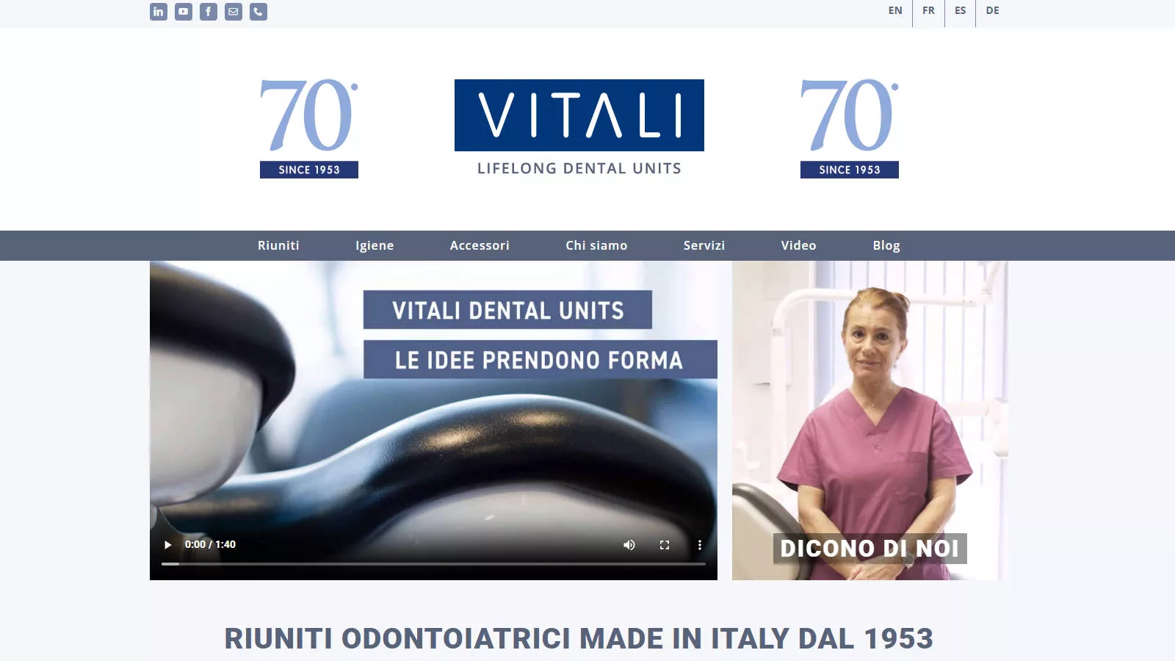1175x661 pixels.
Task: Switch site language to ES
Action: point(961,11)
